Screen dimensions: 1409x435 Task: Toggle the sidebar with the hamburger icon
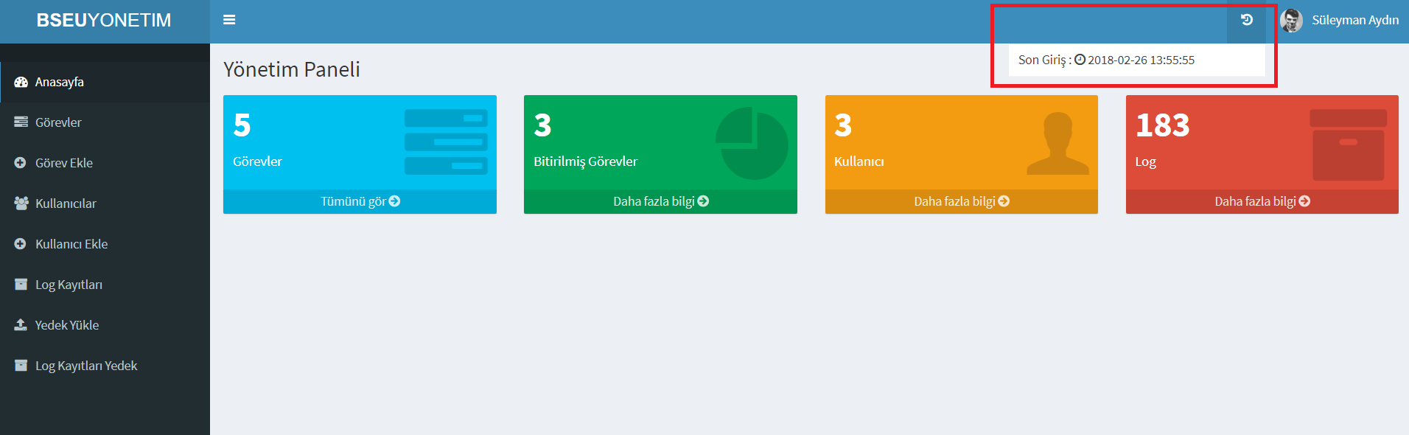(229, 20)
